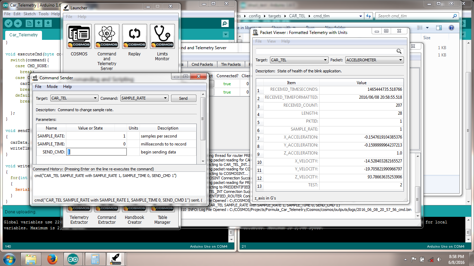474x266 pixels.
Task: Open the main COSMOS application icon
Action: [79, 36]
